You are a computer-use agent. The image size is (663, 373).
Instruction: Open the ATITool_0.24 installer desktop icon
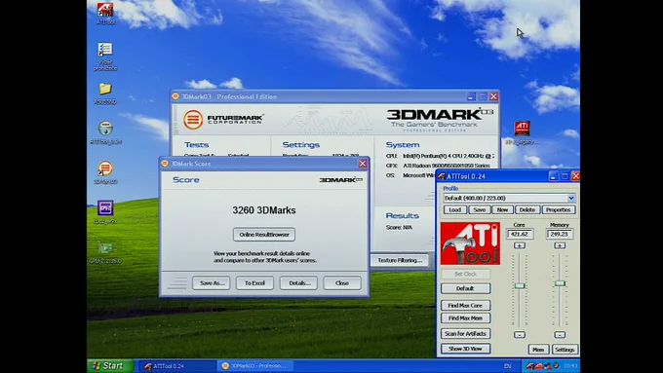click(105, 132)
